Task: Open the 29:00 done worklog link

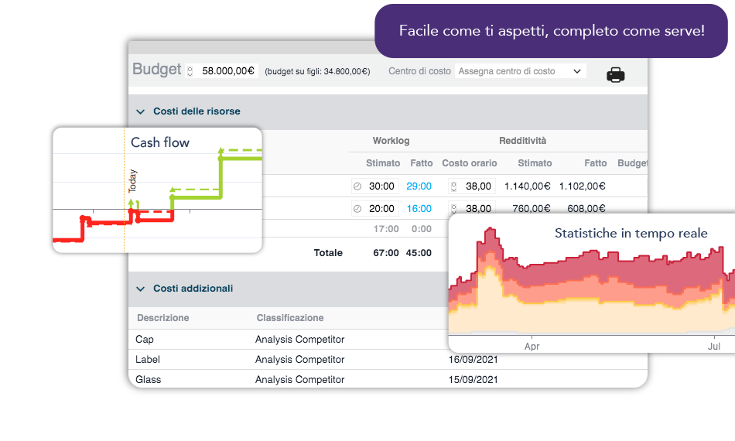Action: (419, 186)
